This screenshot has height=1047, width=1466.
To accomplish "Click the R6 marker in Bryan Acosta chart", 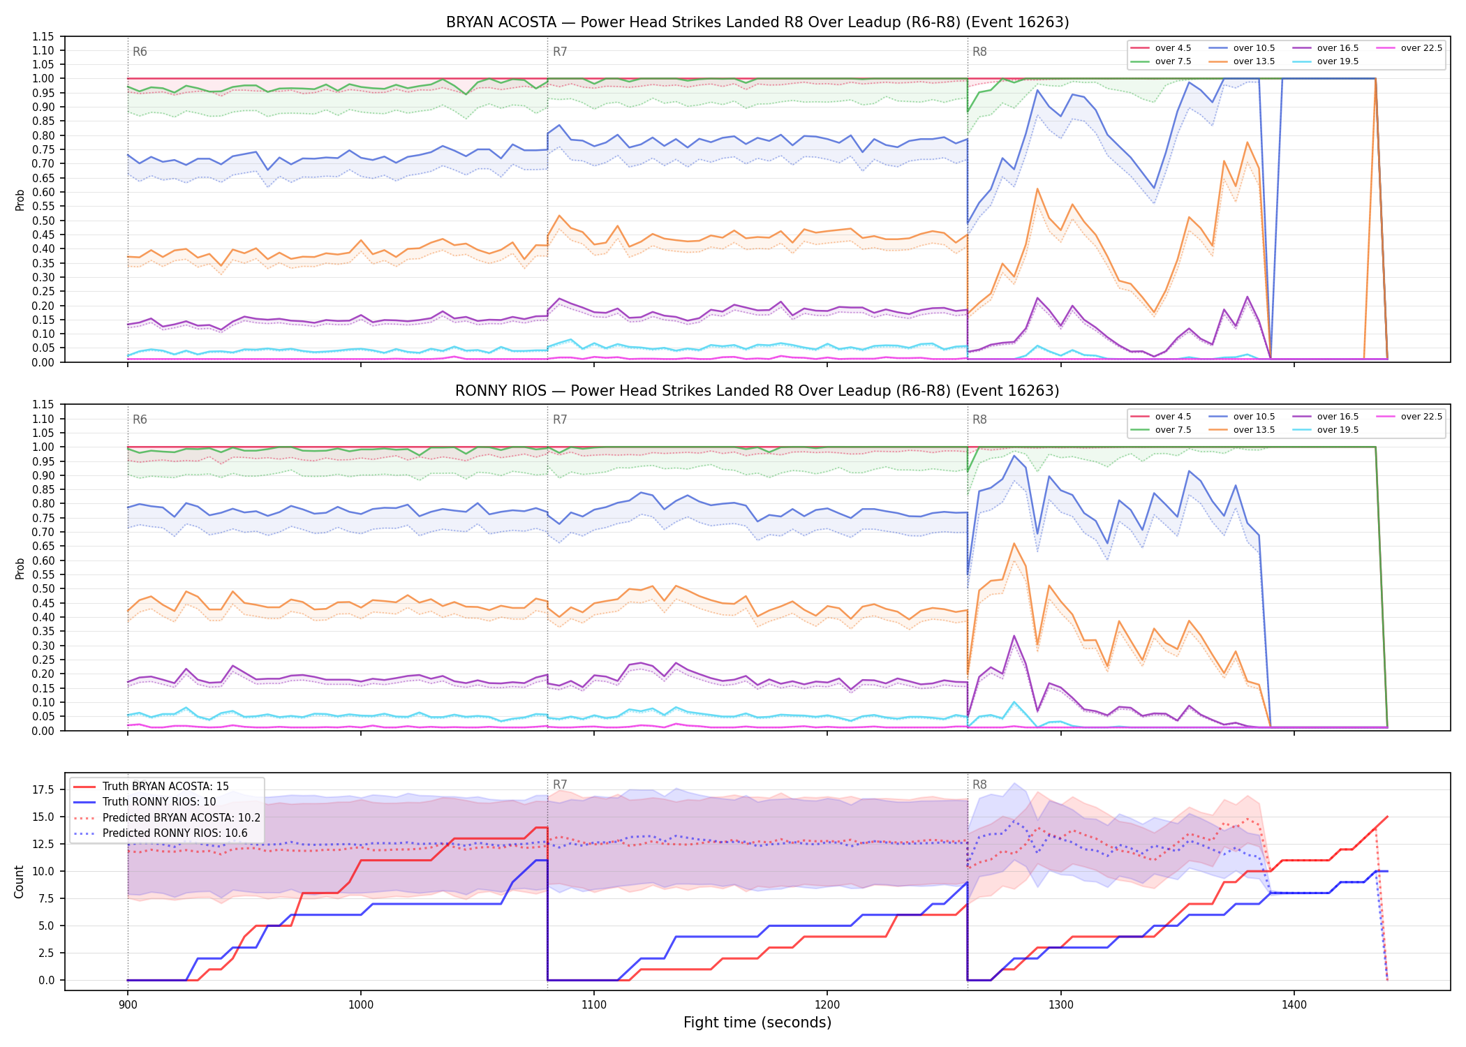I will pyautogui.click(x=140, y=52).
